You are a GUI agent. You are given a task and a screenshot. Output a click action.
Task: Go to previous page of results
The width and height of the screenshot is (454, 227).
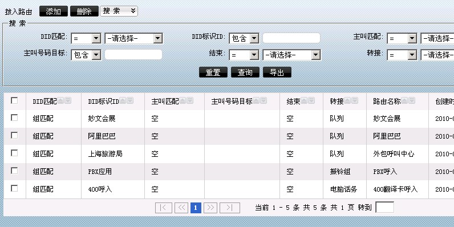coord(181,208)
